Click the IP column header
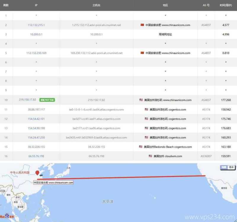Image resolution: width=237 pixels, height=222 pixels. click(x=36, y=5)
